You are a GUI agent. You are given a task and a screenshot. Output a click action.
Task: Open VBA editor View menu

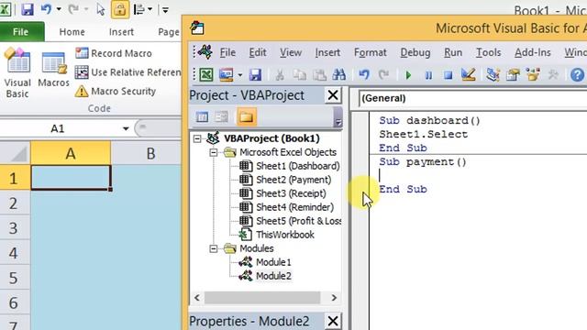[291, 53]
